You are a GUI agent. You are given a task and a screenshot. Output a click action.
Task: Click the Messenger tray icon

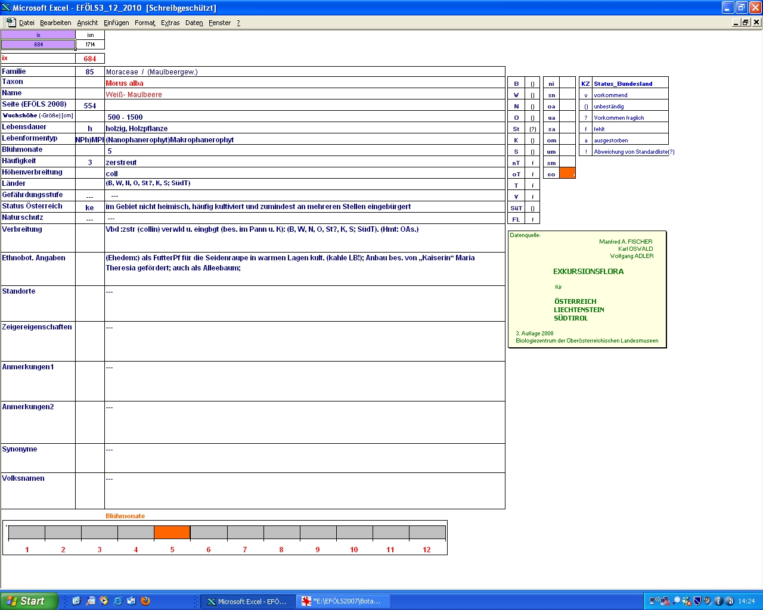[x=687, y=601]
